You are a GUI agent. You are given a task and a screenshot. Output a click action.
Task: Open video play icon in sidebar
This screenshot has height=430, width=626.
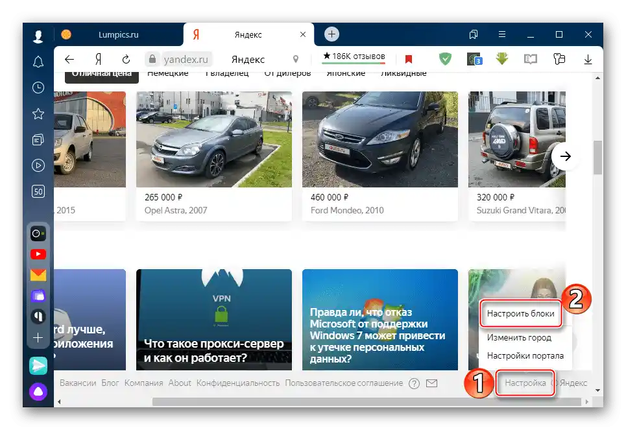click(x=38, y=165)
